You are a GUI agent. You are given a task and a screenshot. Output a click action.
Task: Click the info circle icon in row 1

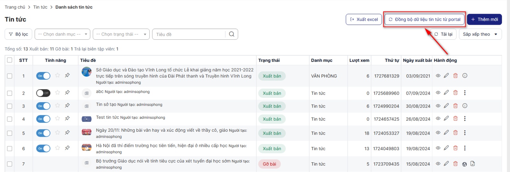(x=465, y=76)
